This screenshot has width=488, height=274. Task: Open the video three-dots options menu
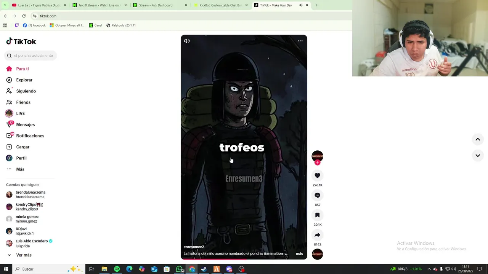(300, 41)
